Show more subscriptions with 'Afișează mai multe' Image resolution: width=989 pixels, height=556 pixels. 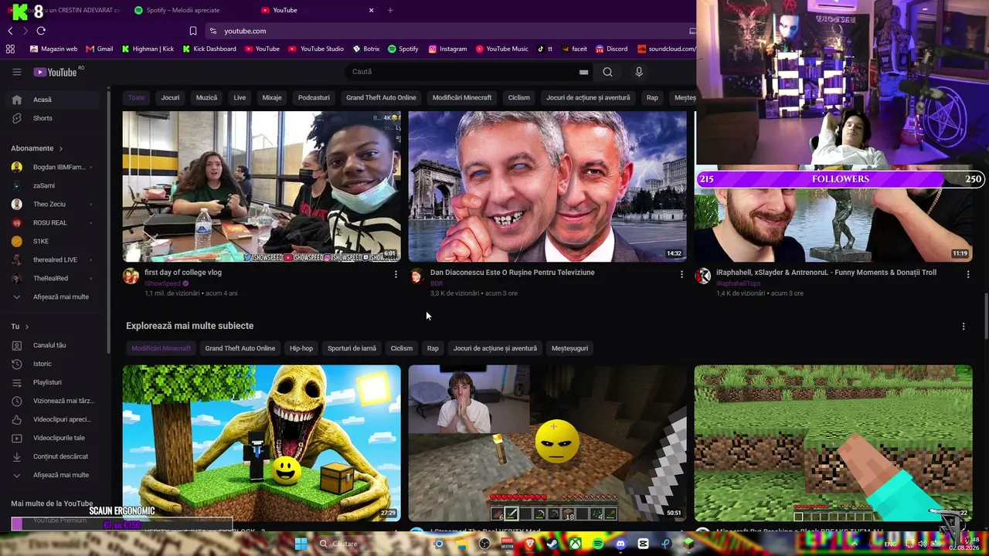click(x=54, y=297)
